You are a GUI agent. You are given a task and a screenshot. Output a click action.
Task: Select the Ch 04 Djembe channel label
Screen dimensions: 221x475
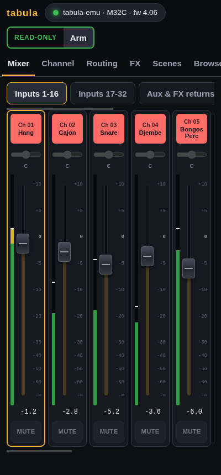click(150, 129)
